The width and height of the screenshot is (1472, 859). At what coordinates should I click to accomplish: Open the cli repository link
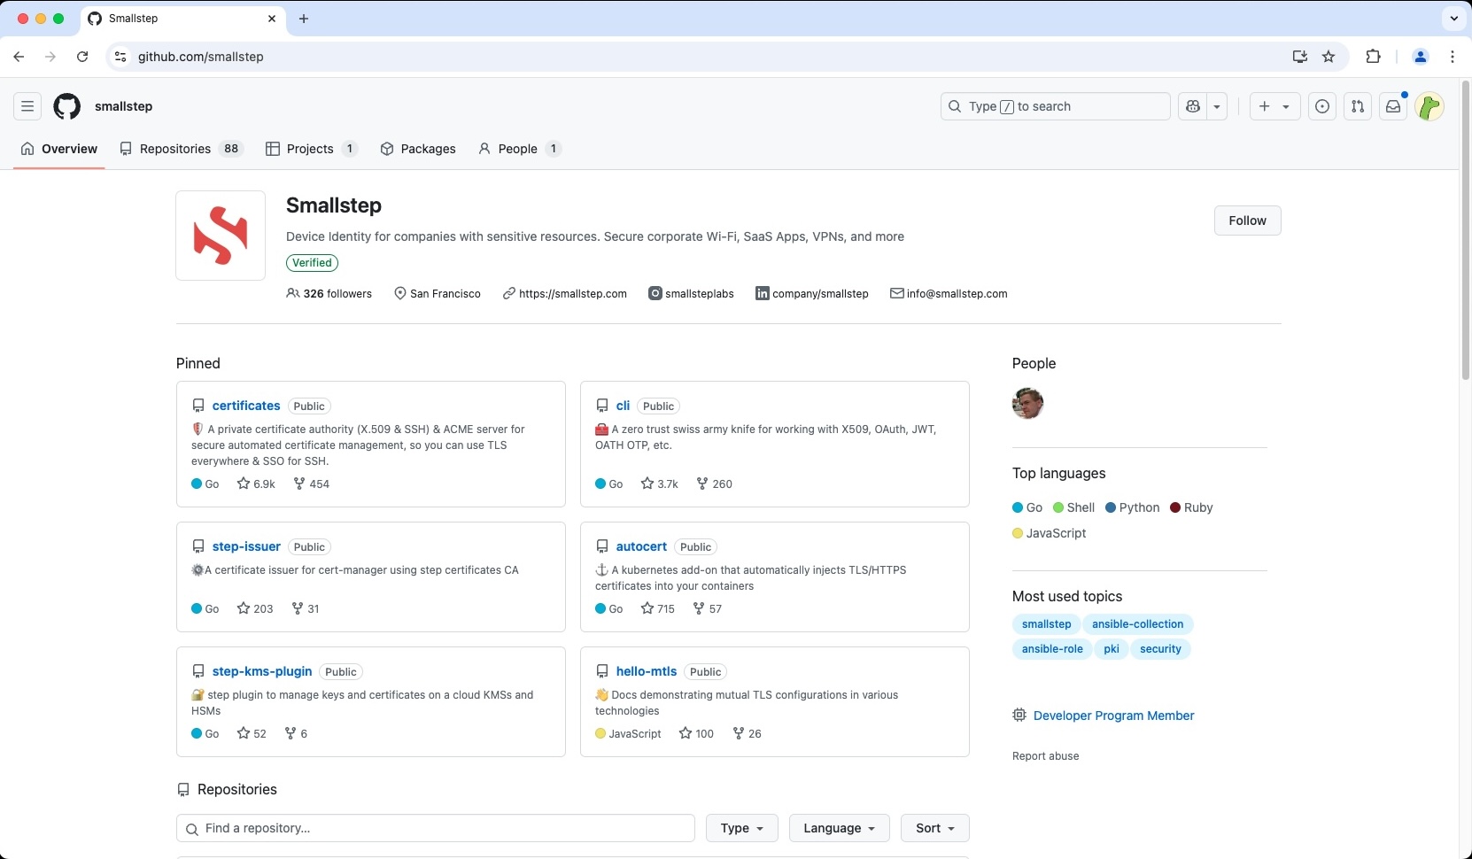(x=623, y=406)
